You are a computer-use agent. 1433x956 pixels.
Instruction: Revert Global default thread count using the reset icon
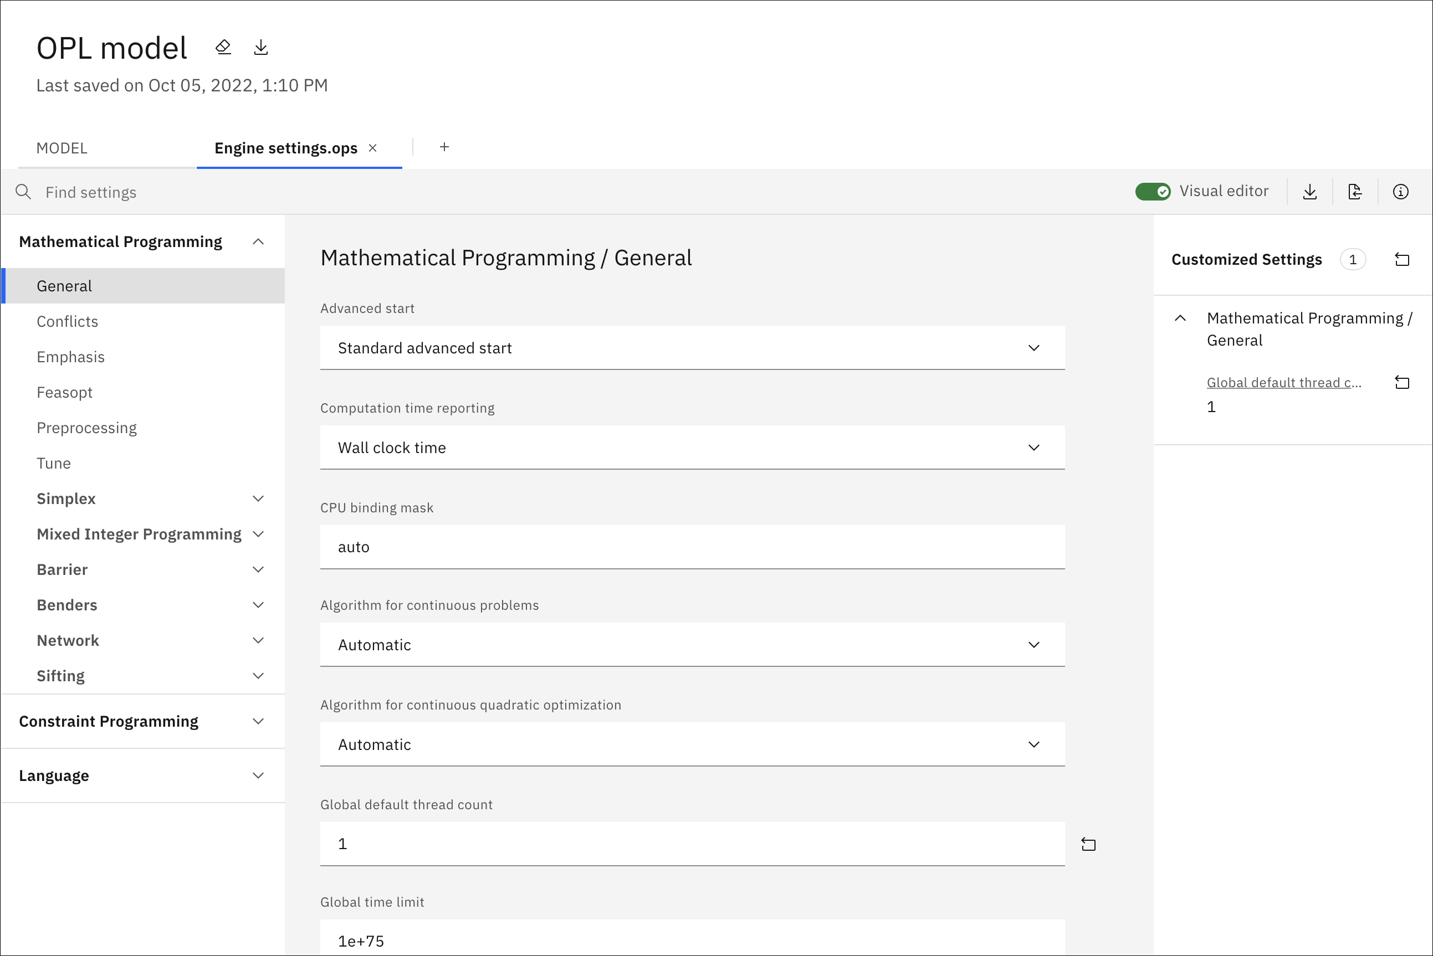[x=1089, y=845]
